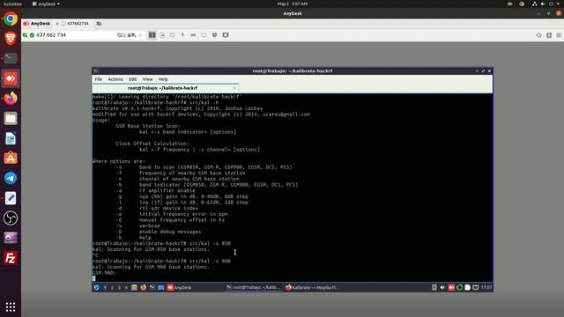Open the text editor in the dock
The height and width of the screenshot is (317, 564).
[x=11, y=198]
